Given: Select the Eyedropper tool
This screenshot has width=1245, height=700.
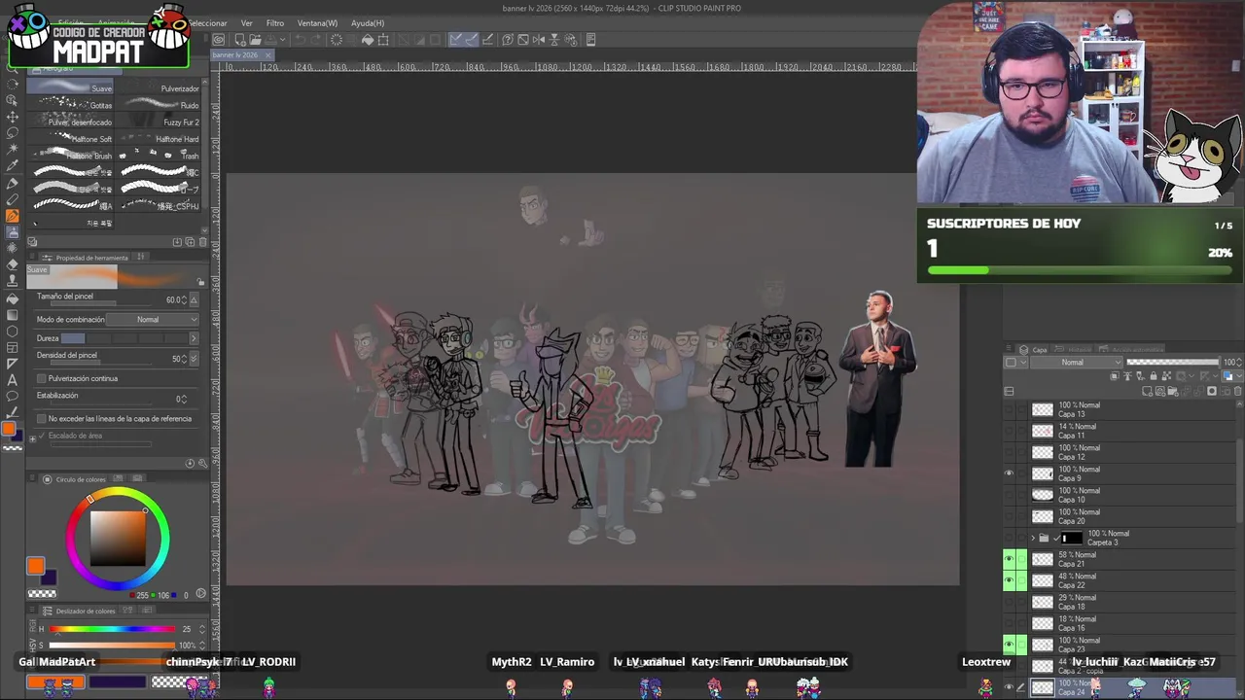Looking at the screenshot, I should point(12,166).
